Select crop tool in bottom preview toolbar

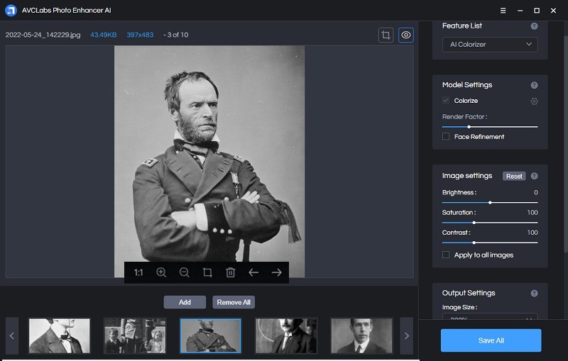point(207,272)
